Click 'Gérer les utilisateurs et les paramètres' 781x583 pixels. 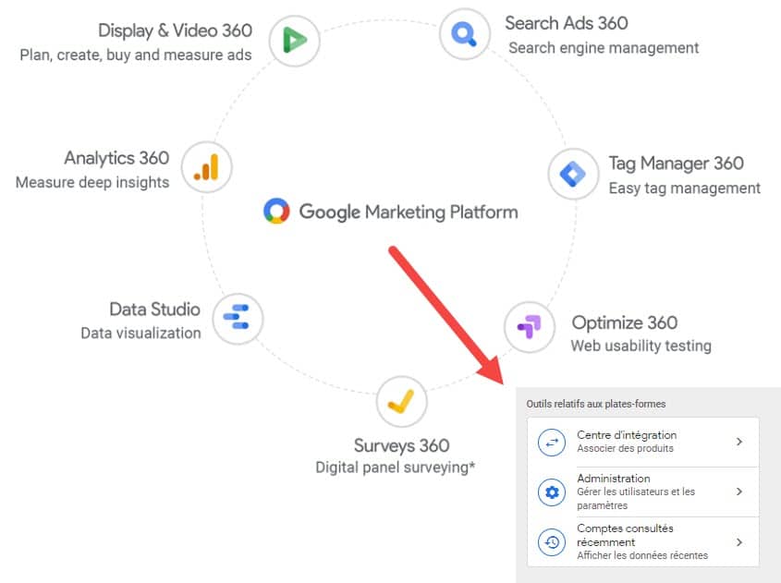(x=636, y=498)
